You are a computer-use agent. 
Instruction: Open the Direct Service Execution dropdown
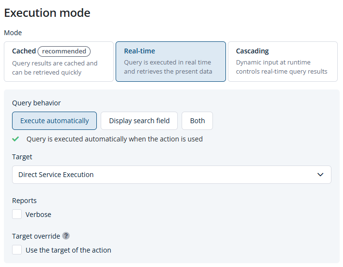(x=171, y=175)
